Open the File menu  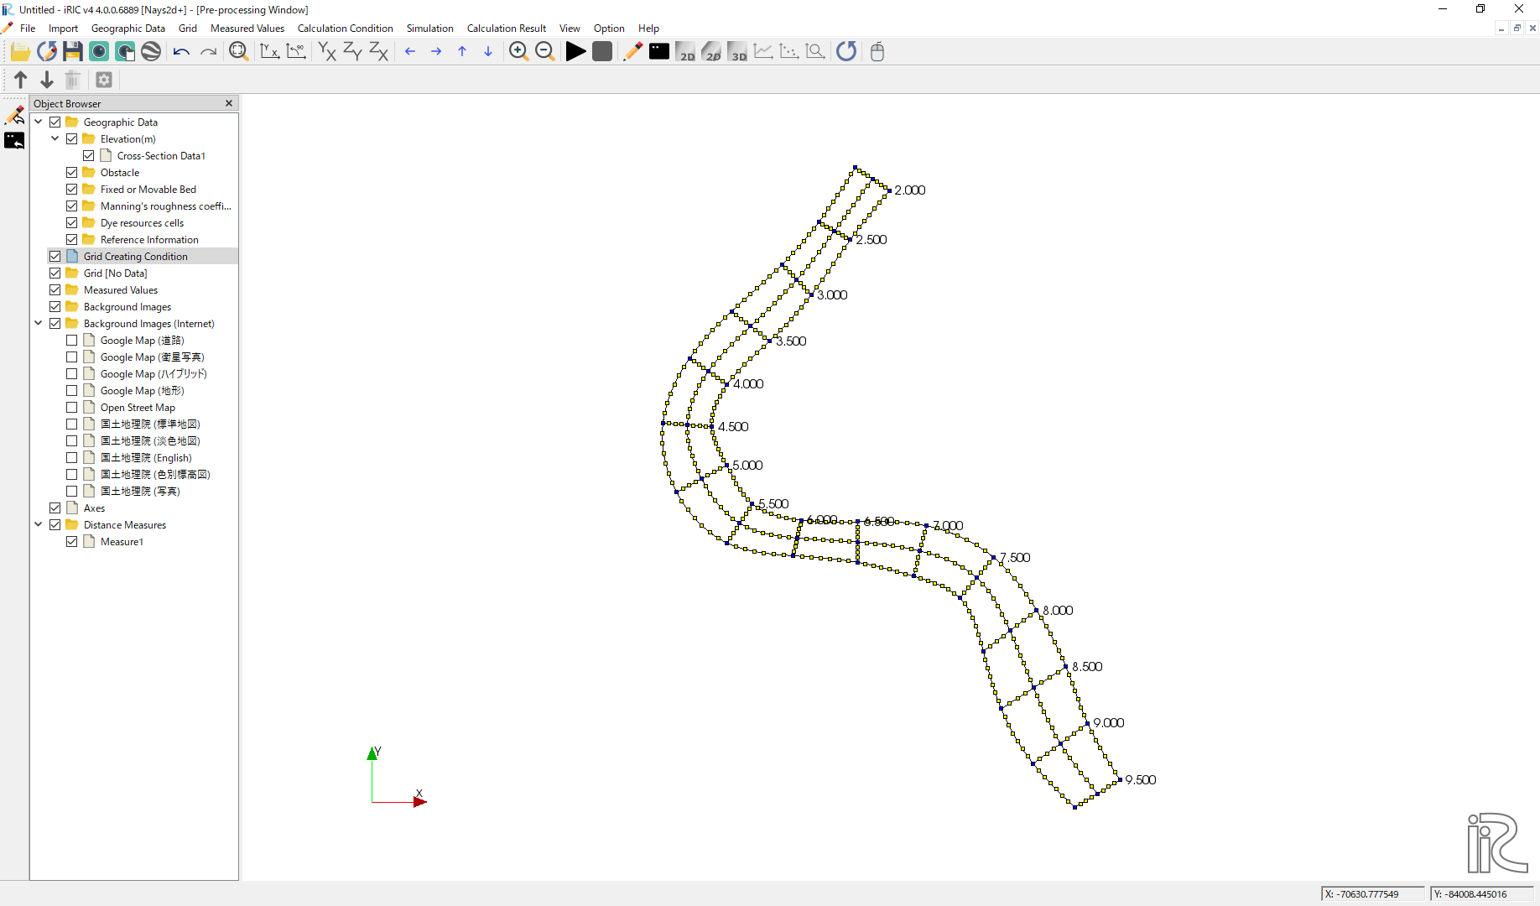[28, 29]
